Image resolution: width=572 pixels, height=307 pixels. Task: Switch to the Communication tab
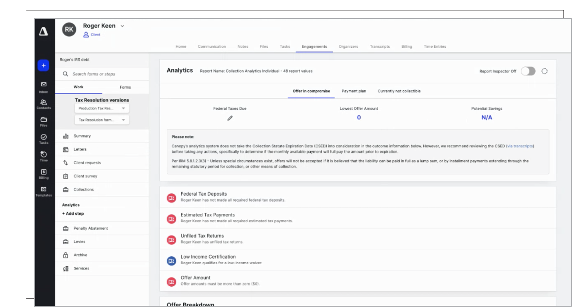pyautogui.click(x=212, y=46)
